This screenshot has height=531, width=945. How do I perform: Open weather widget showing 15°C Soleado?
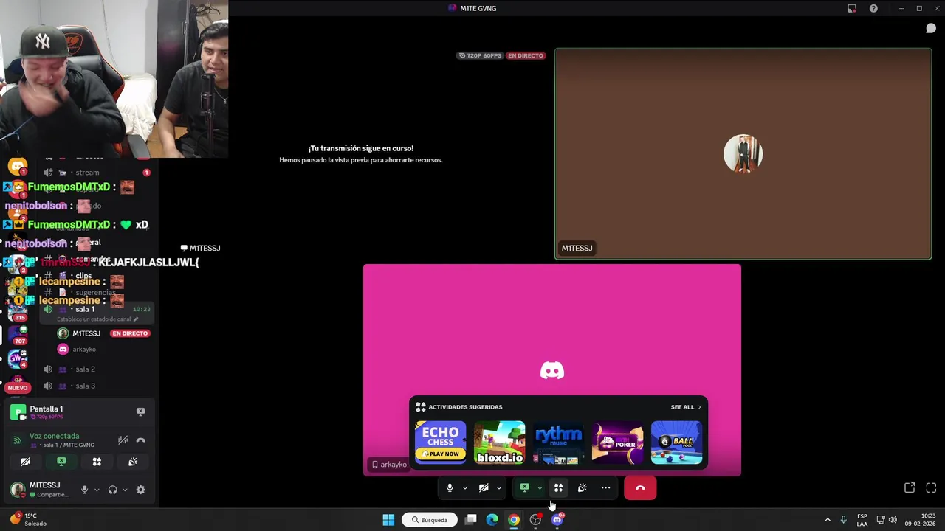point(27,519)
